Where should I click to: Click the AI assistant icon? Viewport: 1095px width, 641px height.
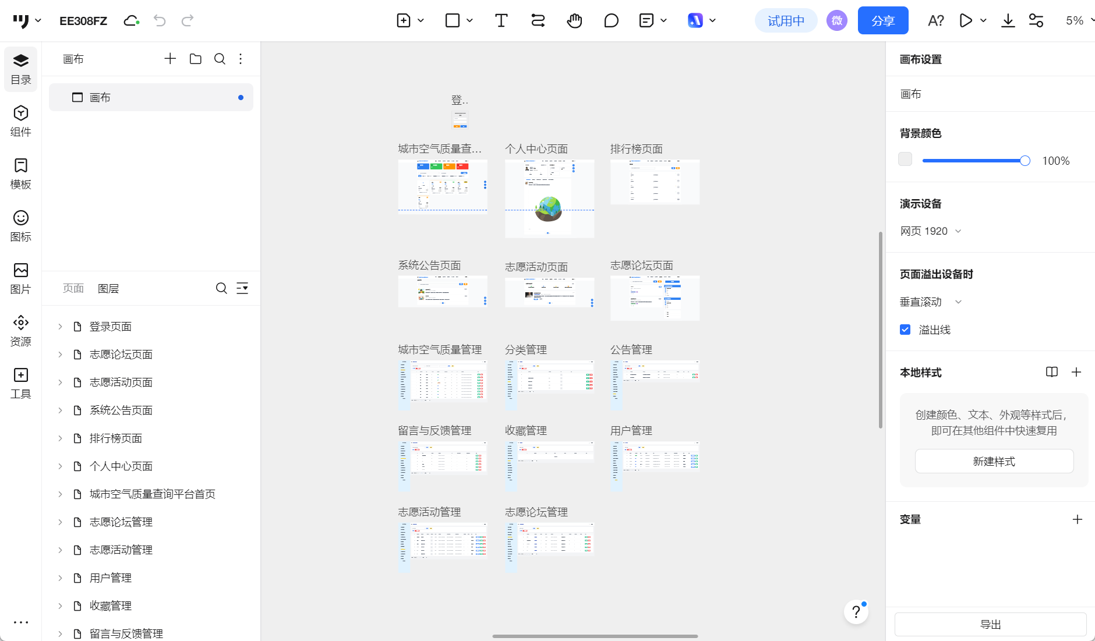697,20
